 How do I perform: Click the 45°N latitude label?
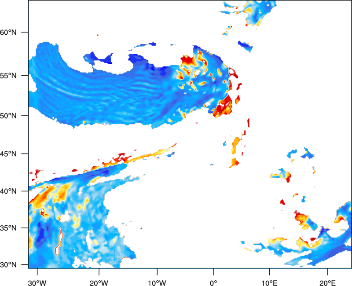pyautogui.click(x=8, y=154)
